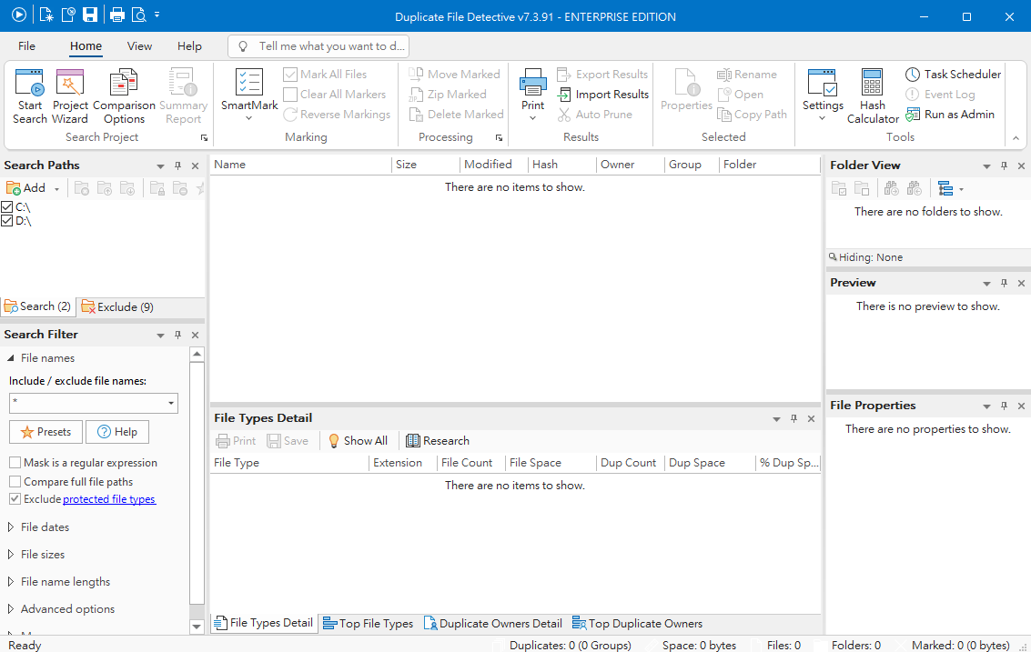This screenshot has width=1031, height=652.
Task: Open the Hash Calculator
Action: [x=873, y=96]
